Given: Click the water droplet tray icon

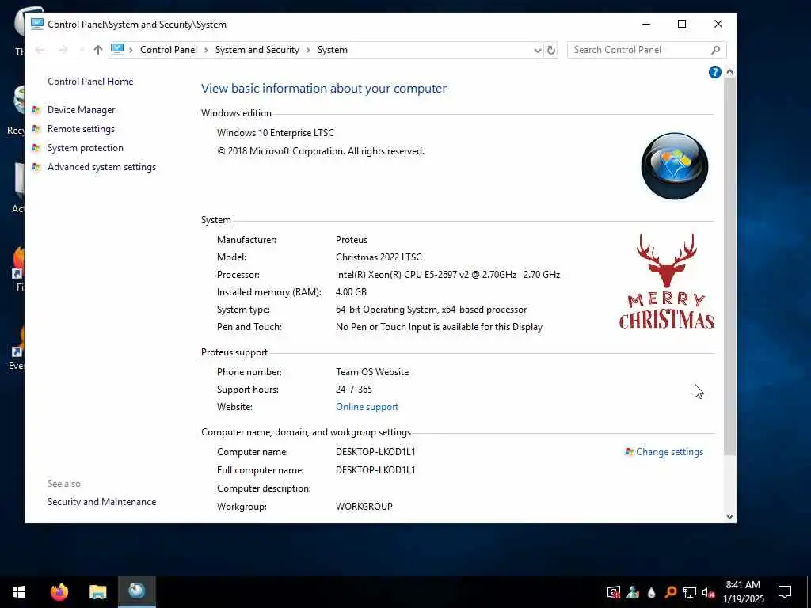Looking at the screenshot, I should coord(652,592).
